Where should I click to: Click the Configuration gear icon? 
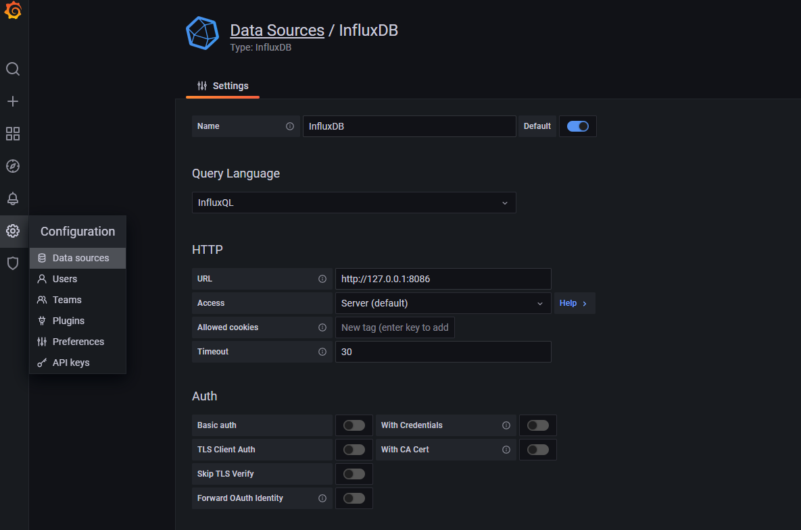(x=13, y=231)
